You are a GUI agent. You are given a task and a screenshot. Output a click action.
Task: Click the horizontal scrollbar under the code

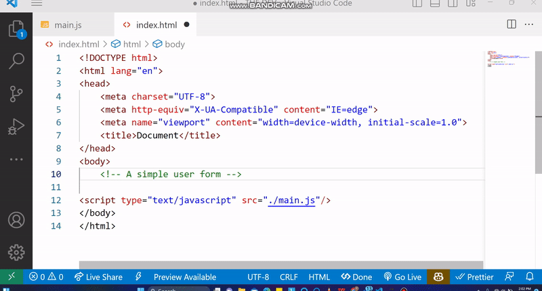pos(281,265)
